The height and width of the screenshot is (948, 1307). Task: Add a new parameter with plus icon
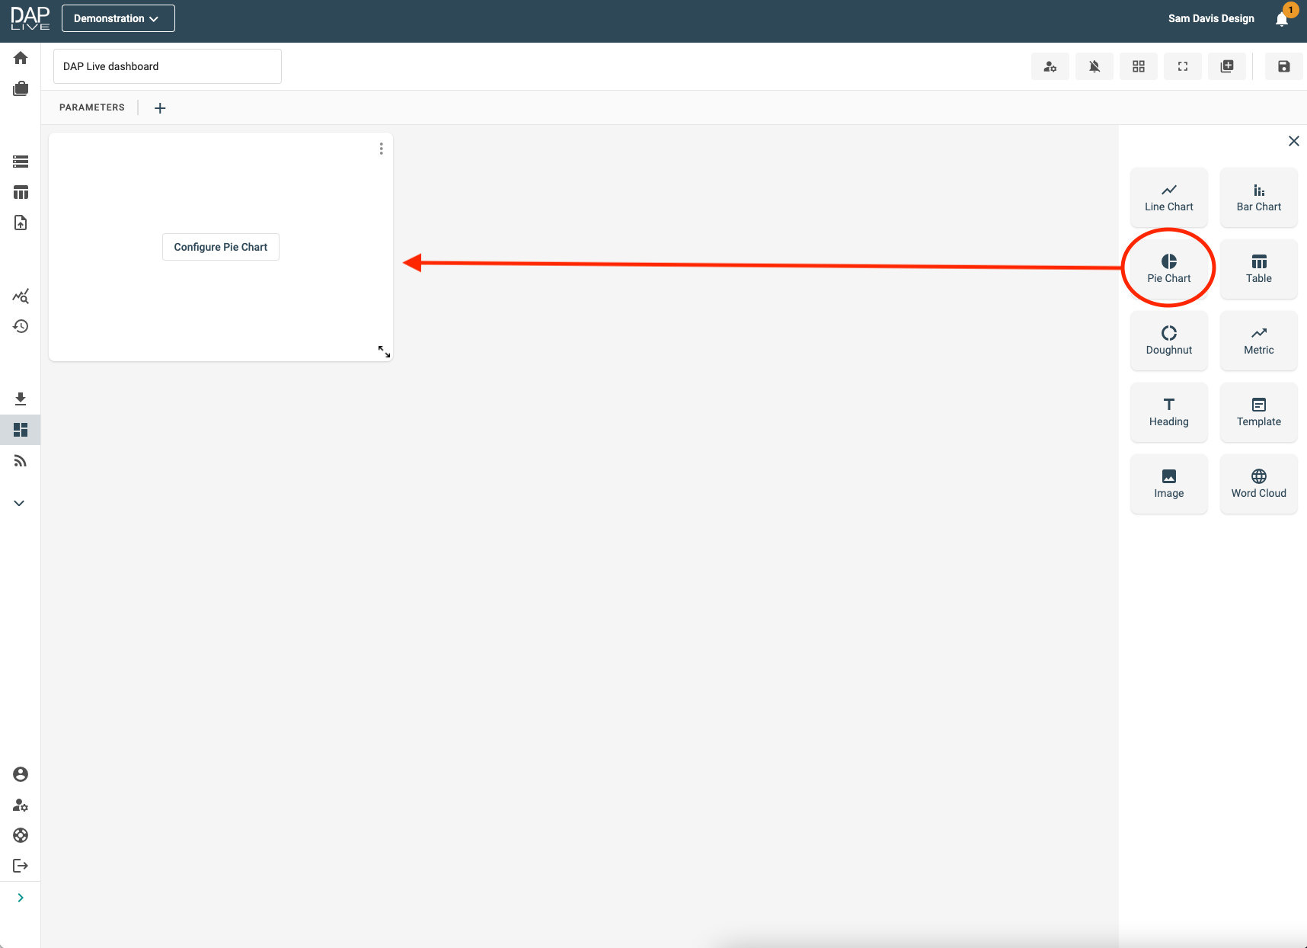(x=160, y=108)
